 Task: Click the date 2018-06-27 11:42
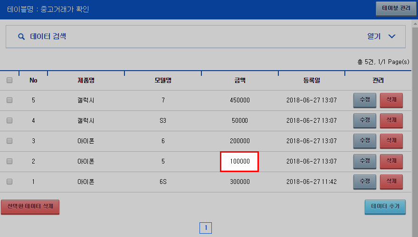pyautogui.click(x=312, y=182)
